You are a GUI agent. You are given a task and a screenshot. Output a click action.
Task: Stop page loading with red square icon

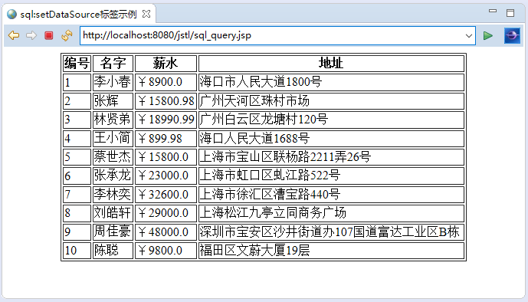[49, 35]
